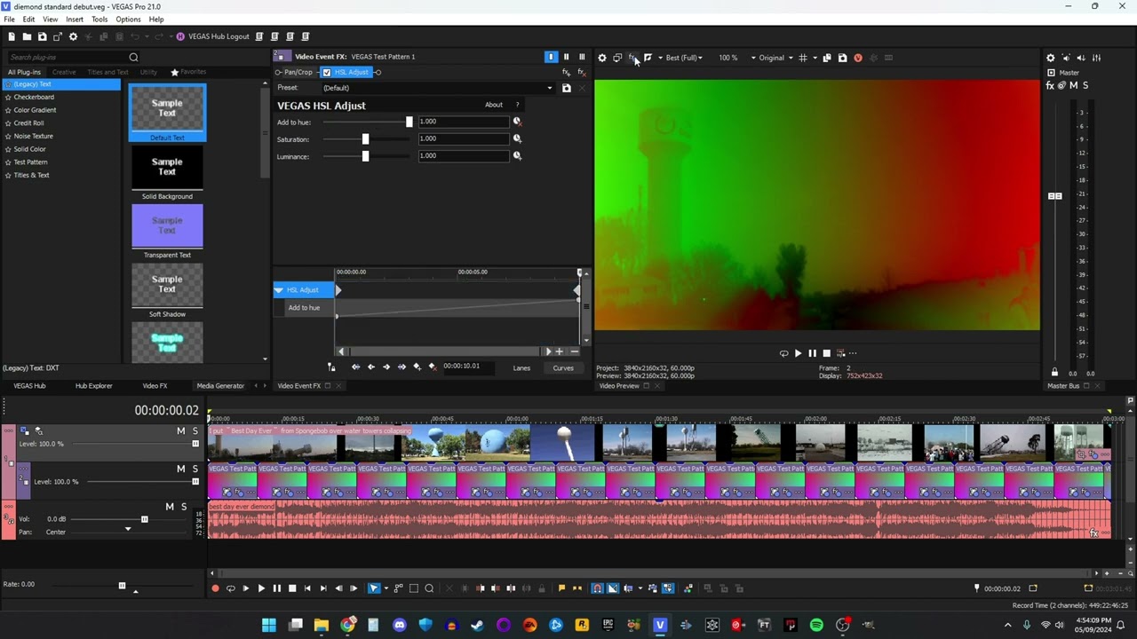Mute the audio track with M button
The height and width of the screenshot is (639, 1137).
click(x=170, y=507)
